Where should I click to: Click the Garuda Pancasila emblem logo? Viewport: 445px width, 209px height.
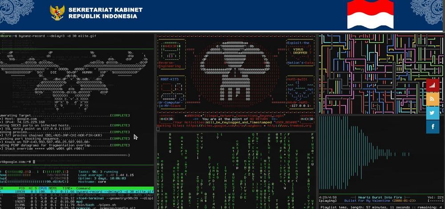pos(57,12)
